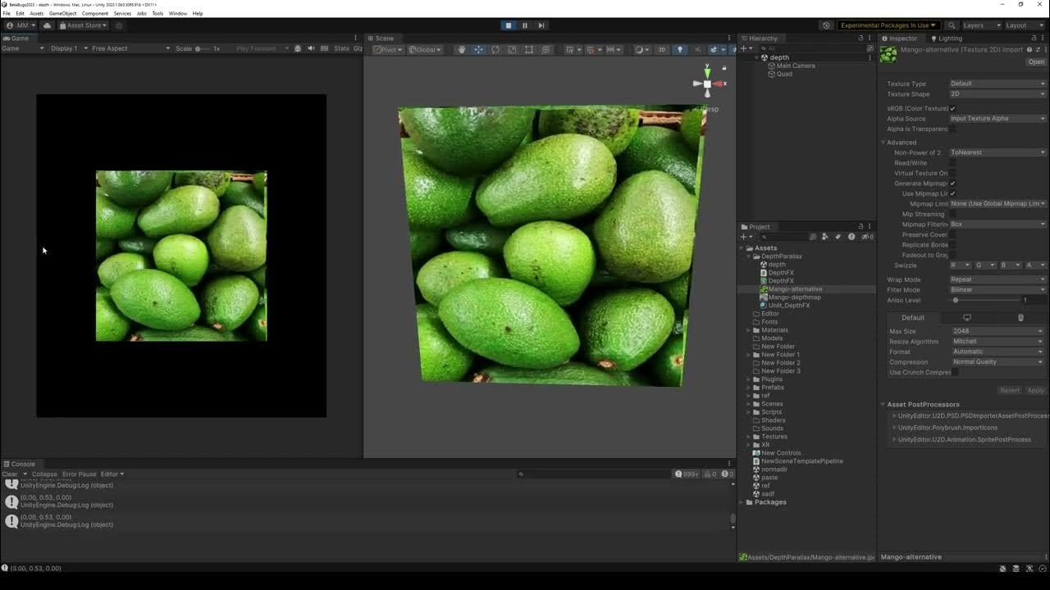Viewport: 1050px width, 590px height.
Task: Adjust the Game view Scale slider
Action: (203, 48)
